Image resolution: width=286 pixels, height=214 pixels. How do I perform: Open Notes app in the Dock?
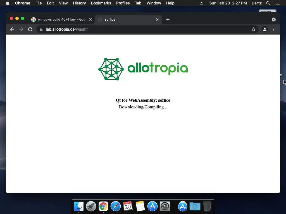click(140, 206)
